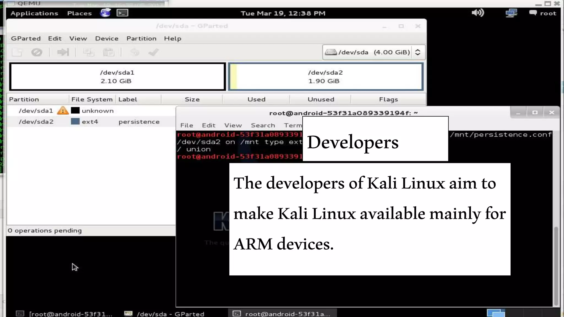The image size is (564, 317).
Task: Open the View menu in terminal window
Action: pyautogui.click(x=233, y=125)
